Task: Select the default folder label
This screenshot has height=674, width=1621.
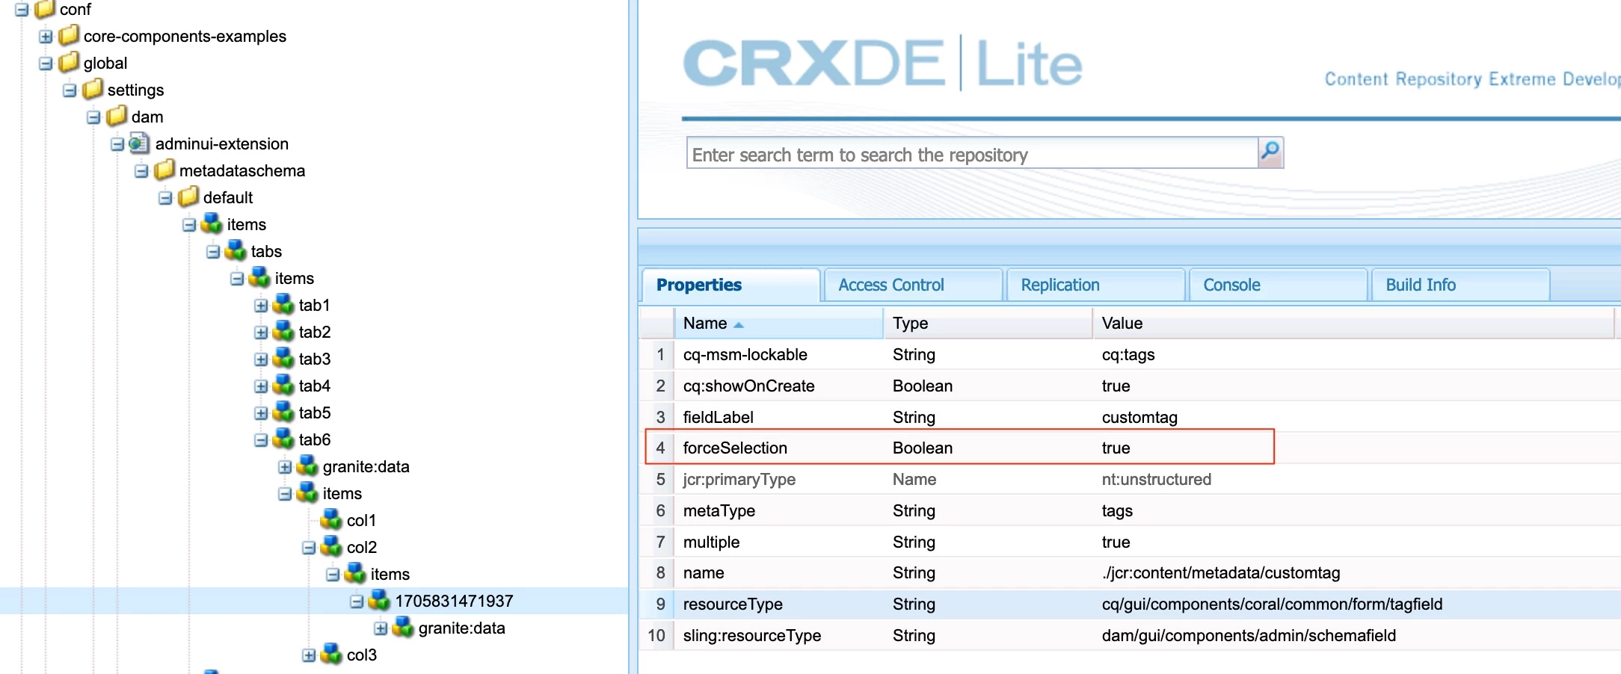Action: [x=228, y=197]
